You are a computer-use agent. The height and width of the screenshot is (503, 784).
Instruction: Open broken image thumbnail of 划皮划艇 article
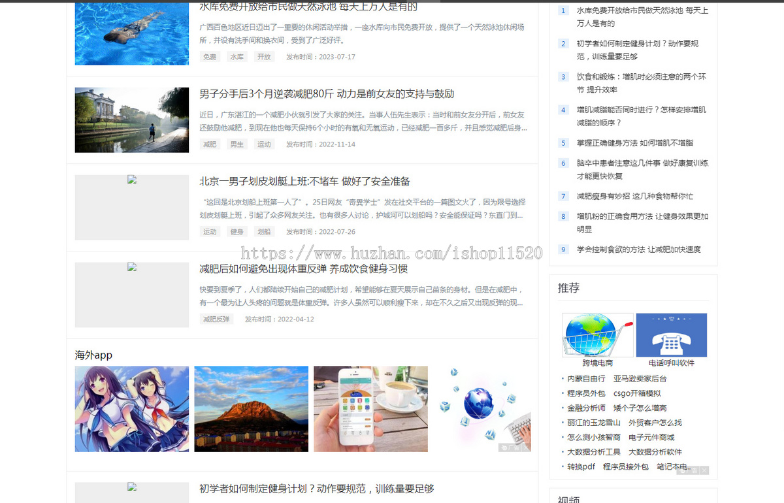[x=132, y=207]
